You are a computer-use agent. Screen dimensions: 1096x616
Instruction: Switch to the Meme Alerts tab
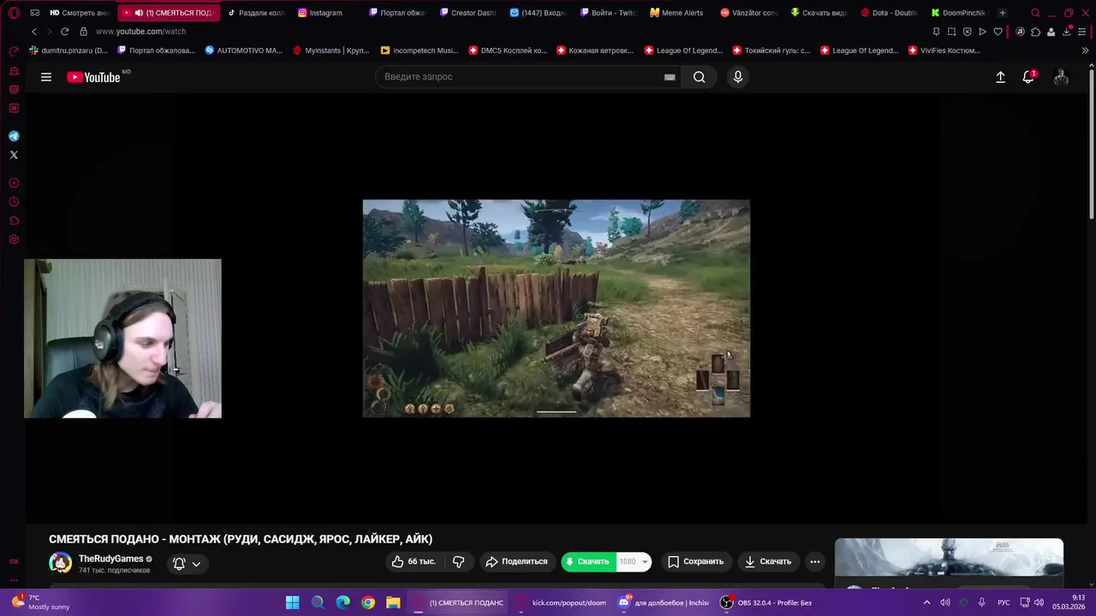click(x=676, y=13)
